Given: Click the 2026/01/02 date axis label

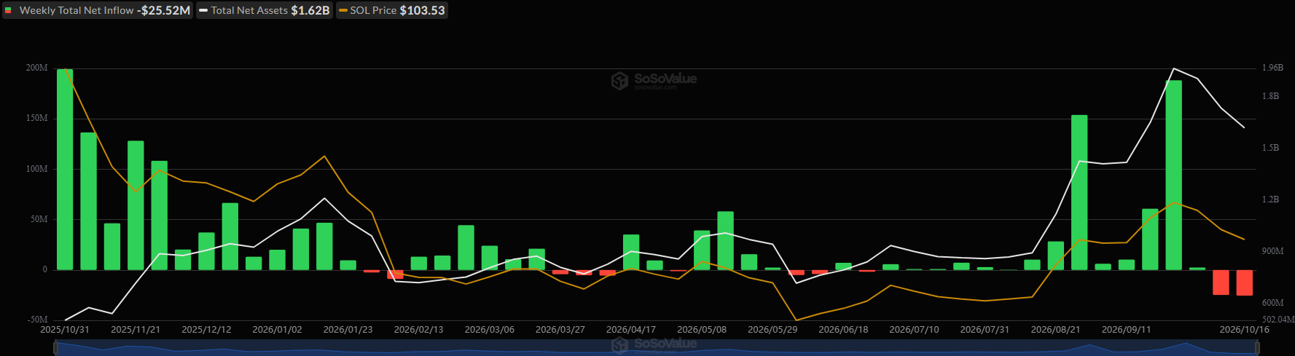Looking at the screenshot, I should point(277,330).
